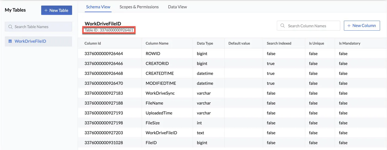Open the Data View tab
The height and width of the screenshot is (150, 387).
click(177, 7)
